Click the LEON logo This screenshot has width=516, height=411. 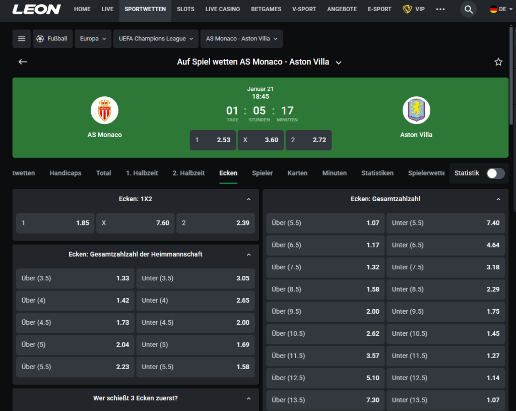tap(36, 9)
